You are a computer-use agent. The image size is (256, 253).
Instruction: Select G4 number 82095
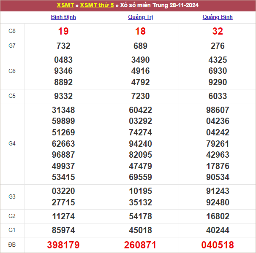(x=140, y=155)
